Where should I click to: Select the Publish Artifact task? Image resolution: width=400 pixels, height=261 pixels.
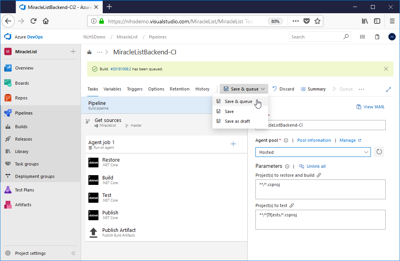pos(166,232)
